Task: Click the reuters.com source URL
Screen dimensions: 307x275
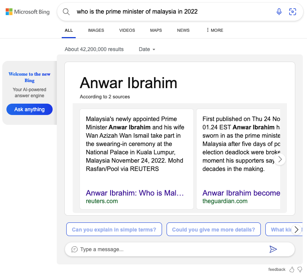Action: click(102, 201)
